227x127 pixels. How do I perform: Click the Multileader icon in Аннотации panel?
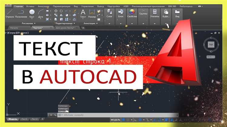coord(99,15)
